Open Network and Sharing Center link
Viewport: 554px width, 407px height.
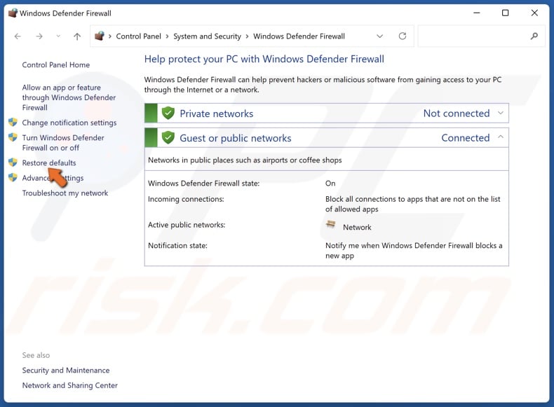pyautogui.click(x=69, y=385)
